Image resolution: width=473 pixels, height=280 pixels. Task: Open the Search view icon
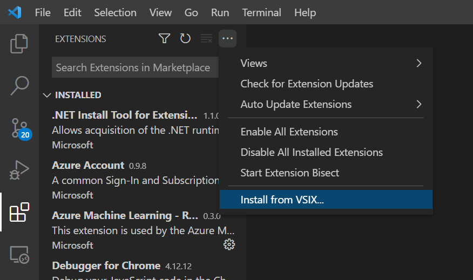(19, 86)
